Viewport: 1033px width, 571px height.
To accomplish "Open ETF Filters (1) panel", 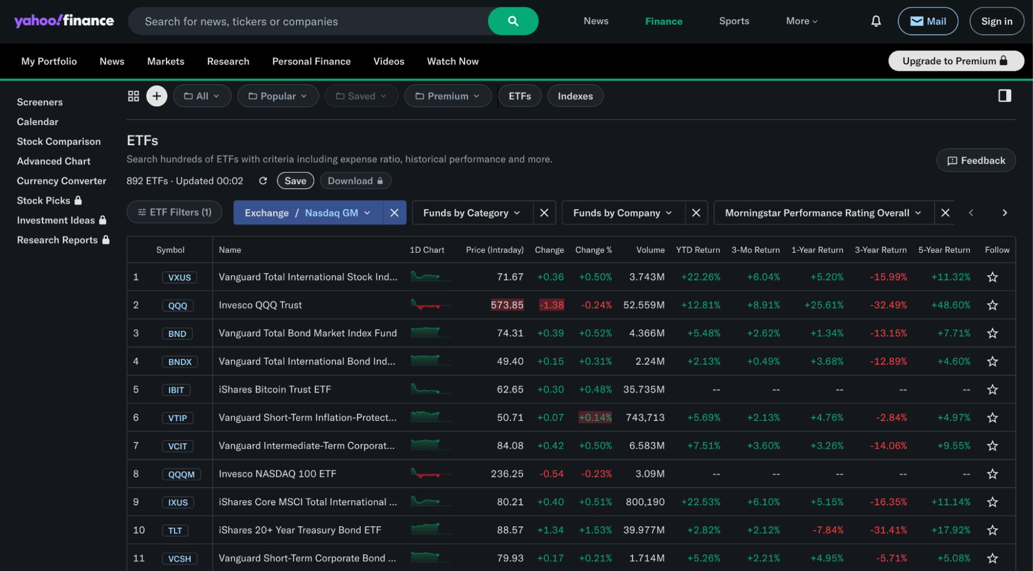I will tap(174, 212).
